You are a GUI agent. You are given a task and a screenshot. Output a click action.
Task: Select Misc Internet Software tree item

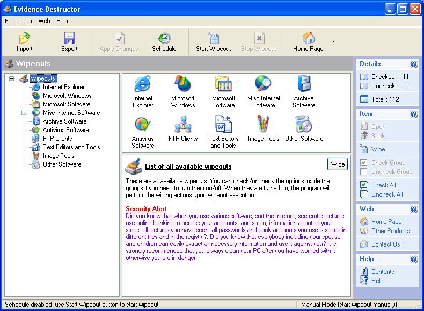pyautogui.click(x=71, y=113)
